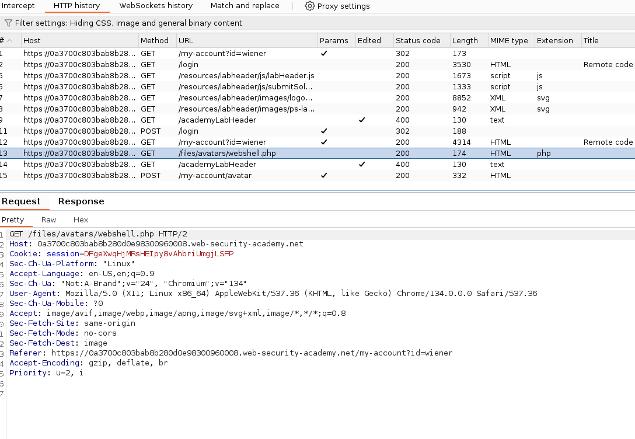Click the filter funnel icon
This screenshot has height=439, width=635.
8,23
